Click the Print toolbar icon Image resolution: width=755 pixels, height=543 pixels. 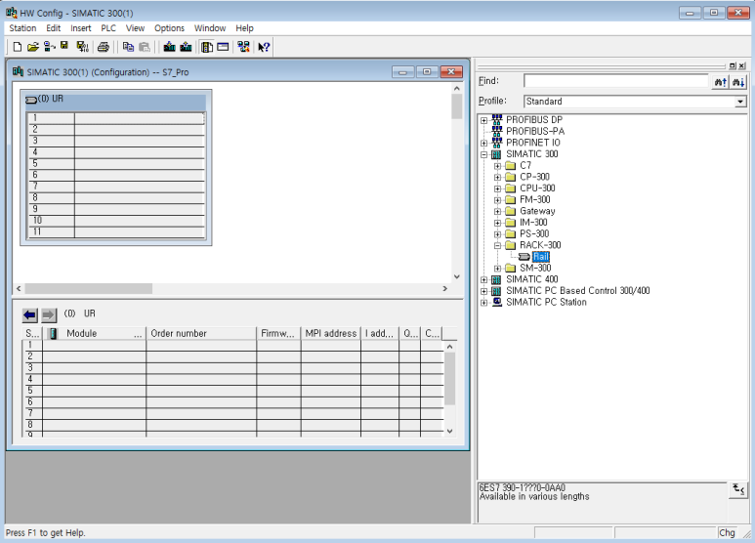(x=103, y=47)
